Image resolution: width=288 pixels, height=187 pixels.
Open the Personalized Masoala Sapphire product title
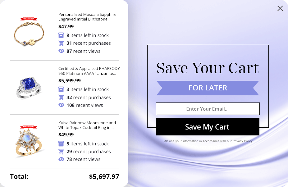pos(87,17)
